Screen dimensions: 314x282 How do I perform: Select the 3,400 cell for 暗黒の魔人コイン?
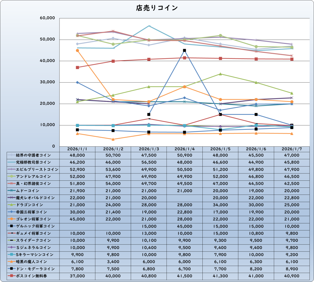click(x=113, y=262)
